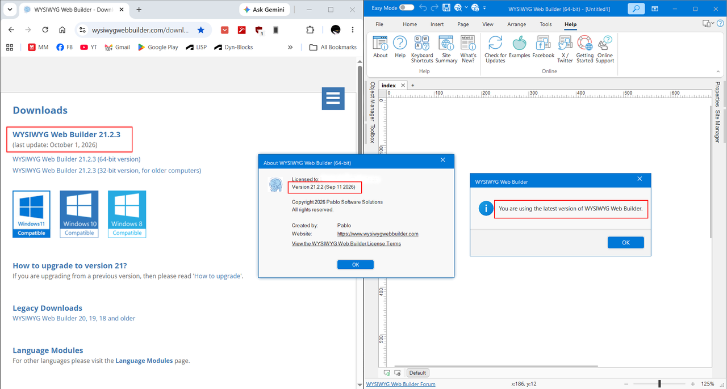
Task: Open the Facebook ribbon icon
Action: (x=544, y=47)
